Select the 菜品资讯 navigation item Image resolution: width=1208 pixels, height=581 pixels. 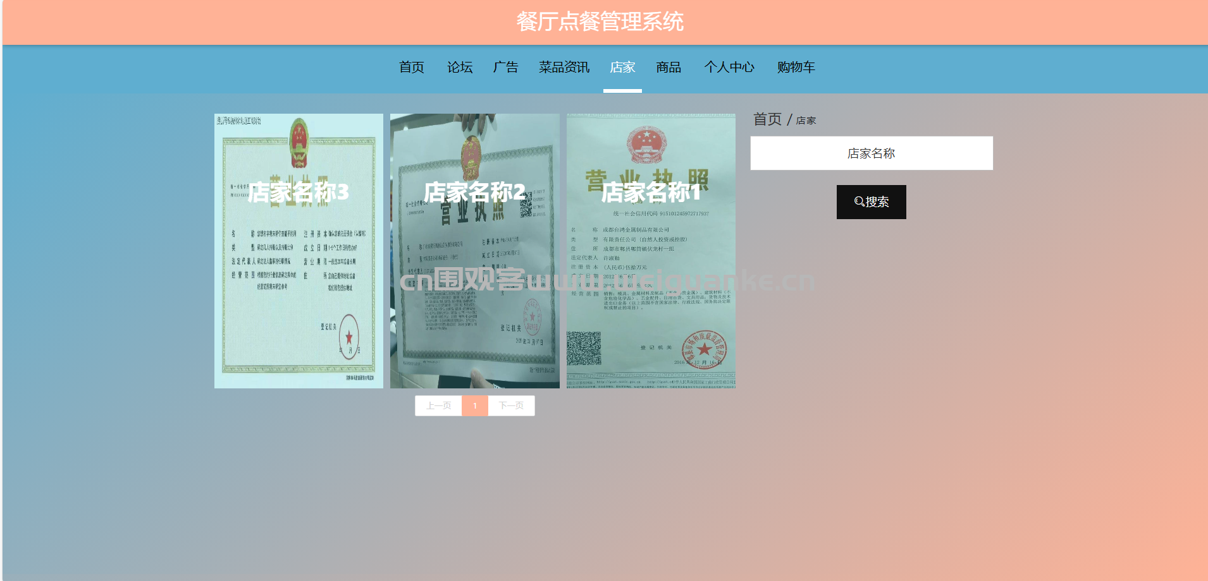564,67
